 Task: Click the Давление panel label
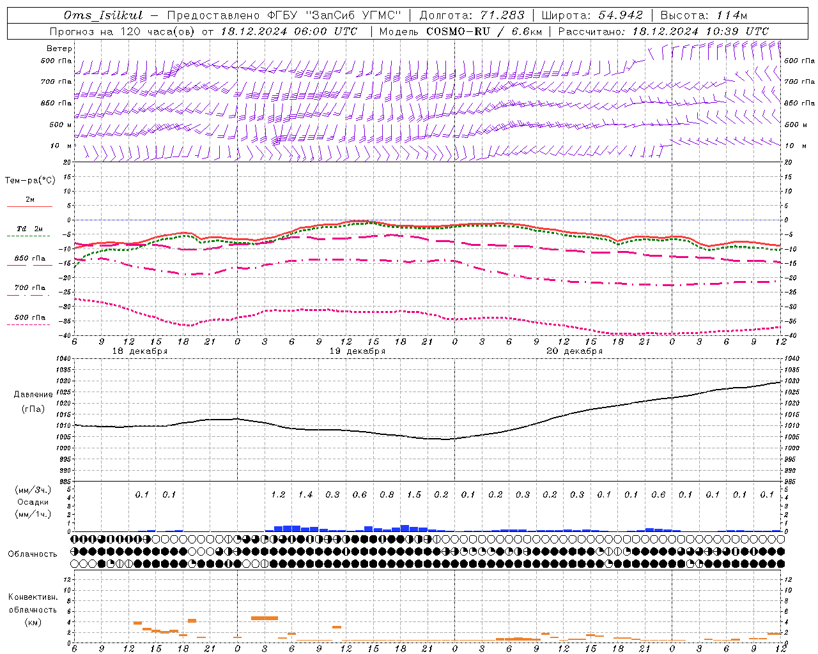(x=33, y=395)
